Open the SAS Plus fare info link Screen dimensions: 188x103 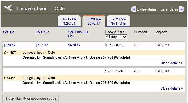(42, 32)
